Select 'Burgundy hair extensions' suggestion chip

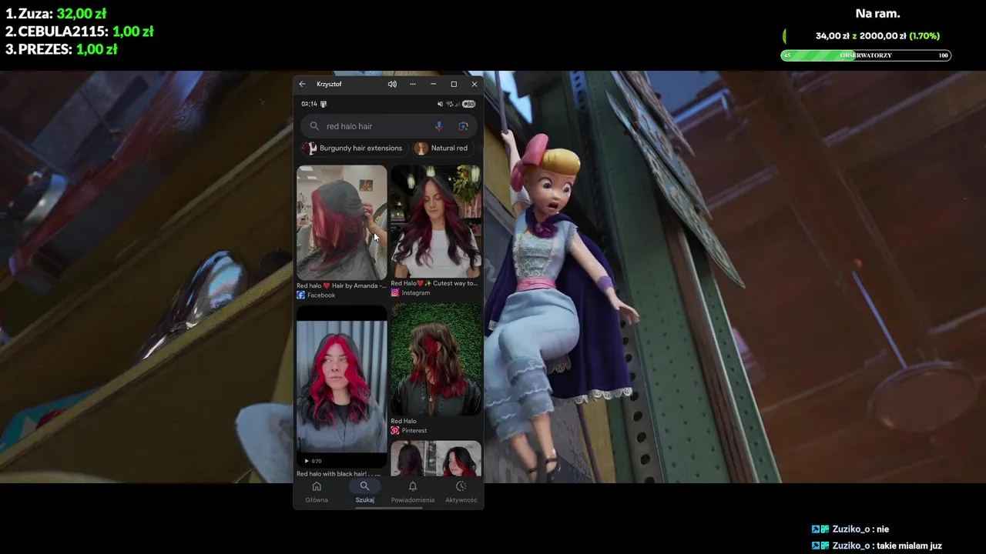[354, 148]
